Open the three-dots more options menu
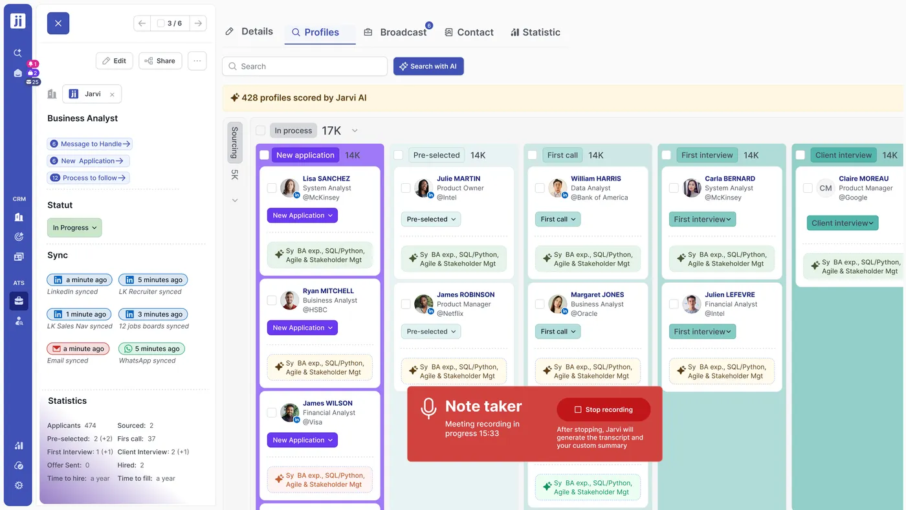Screen dimensions: 906x510 pos(197,61)
